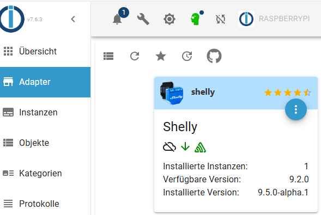Refresh the adapter repository list

pos(135,56)
